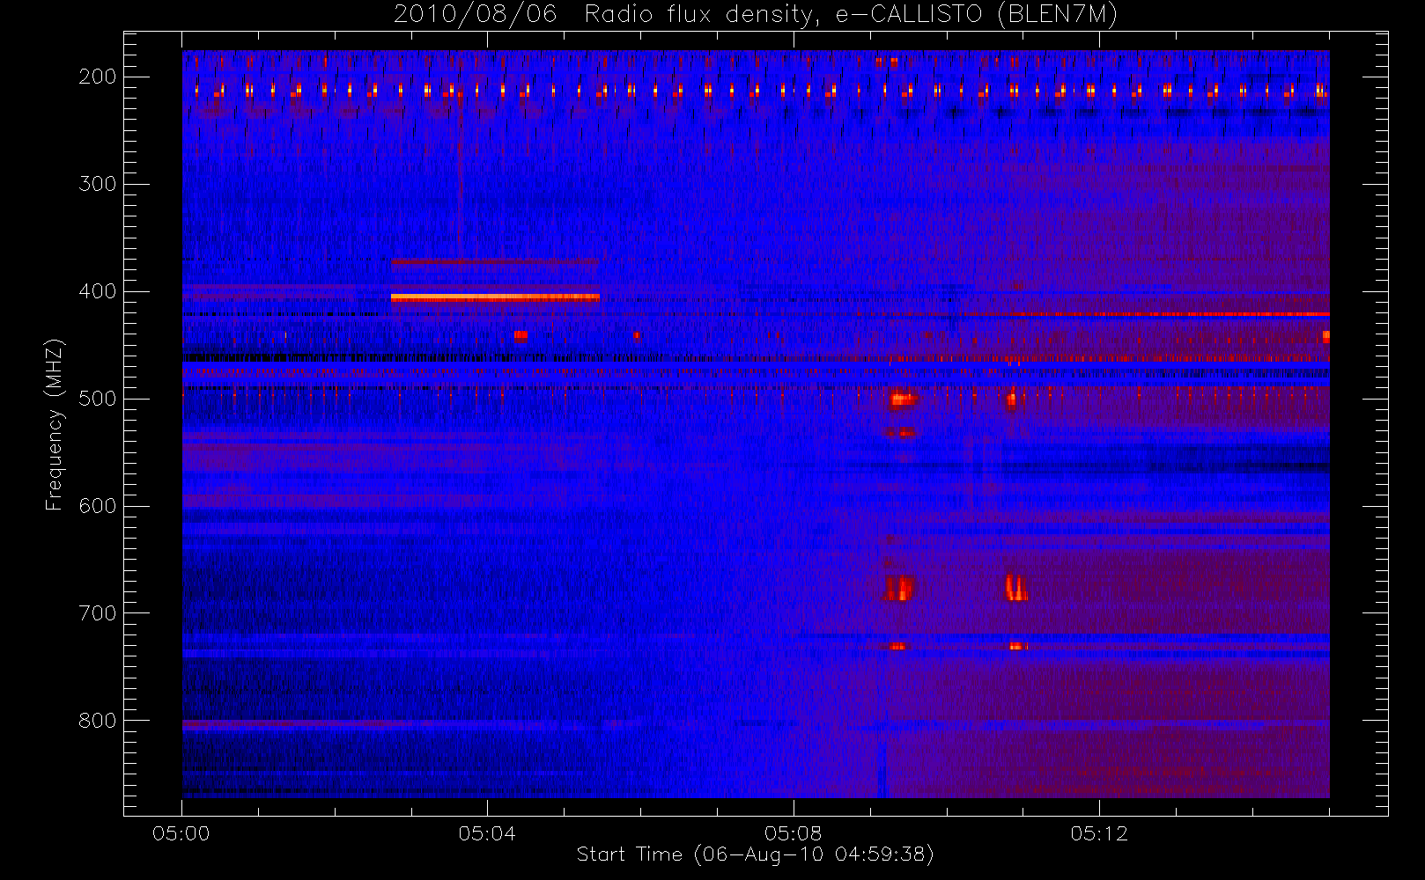Click the thin red band near 370 MHz
Viewport: 1425px width, 880px height.
click(x=495, y=261)
